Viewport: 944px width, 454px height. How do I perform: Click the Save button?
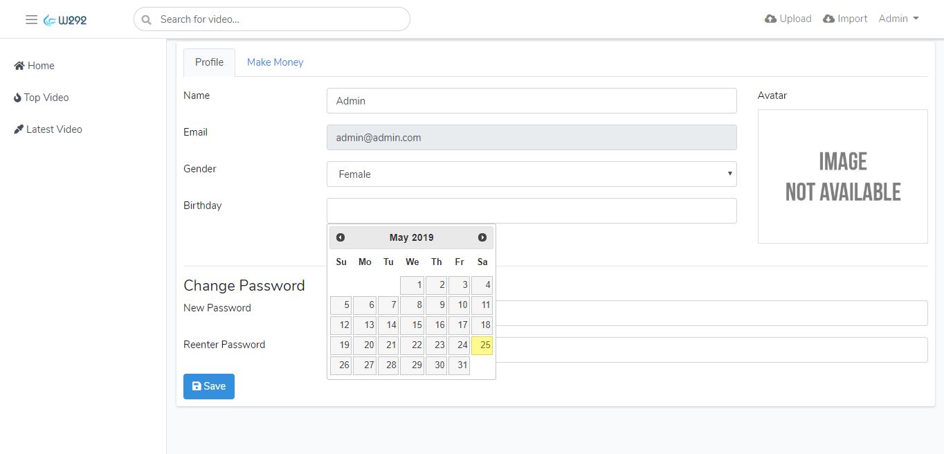[x=209, y=386]
